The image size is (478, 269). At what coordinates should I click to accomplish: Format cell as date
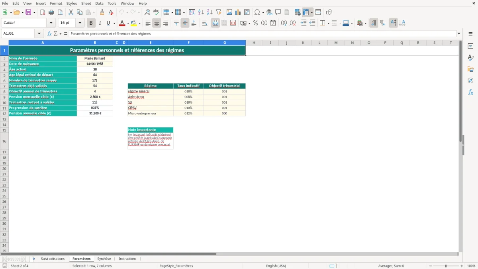click(273, 23)
